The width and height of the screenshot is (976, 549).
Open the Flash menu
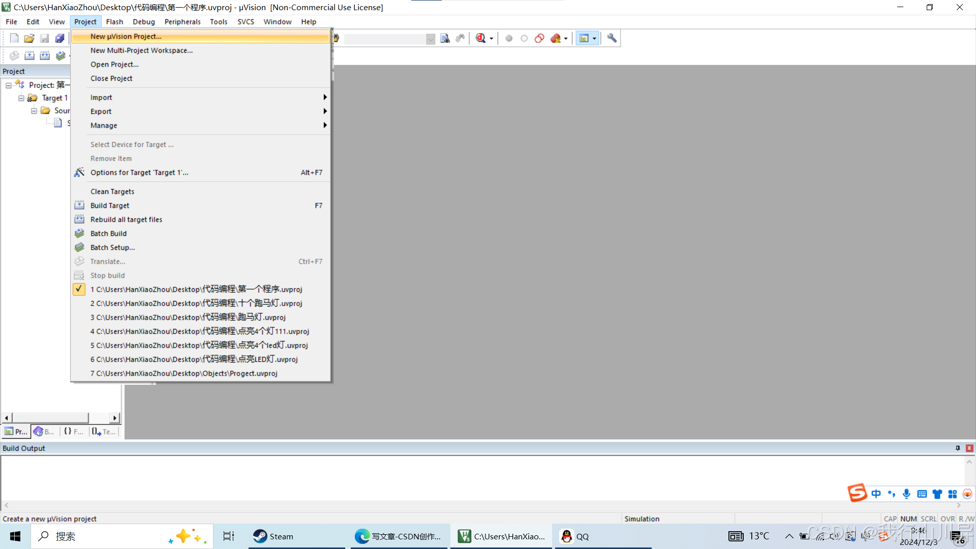point(114,21)
